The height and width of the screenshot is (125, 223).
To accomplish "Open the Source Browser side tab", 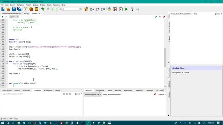I will (x=169, y=27).
